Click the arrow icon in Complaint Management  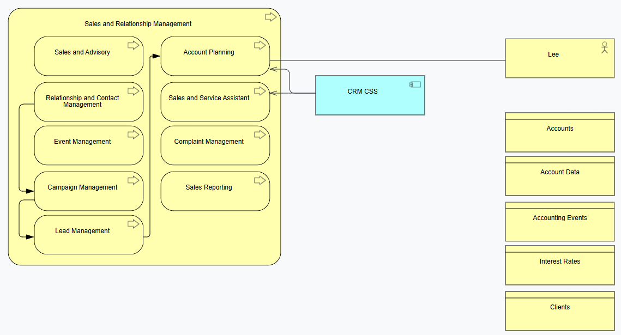260,135
